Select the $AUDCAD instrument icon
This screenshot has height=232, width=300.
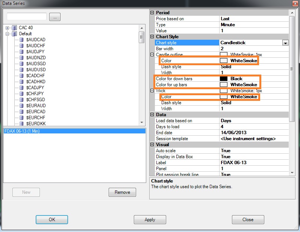[22, 40]
